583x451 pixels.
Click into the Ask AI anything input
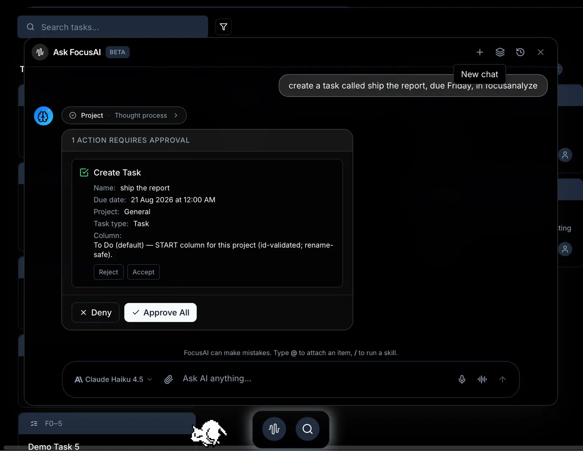[316, 379]
